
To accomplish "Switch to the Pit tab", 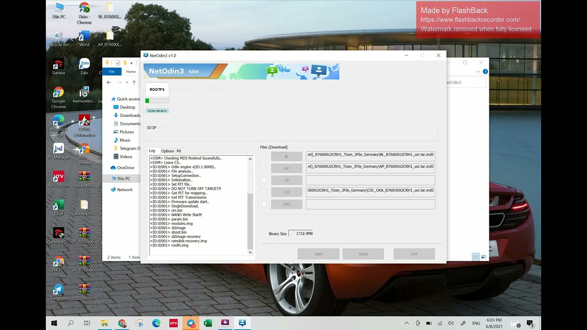I will coord(179,151).
